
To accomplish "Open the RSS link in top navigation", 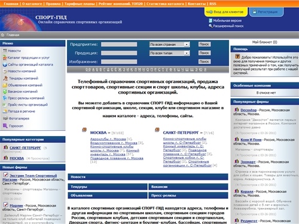I will point(213,4).
